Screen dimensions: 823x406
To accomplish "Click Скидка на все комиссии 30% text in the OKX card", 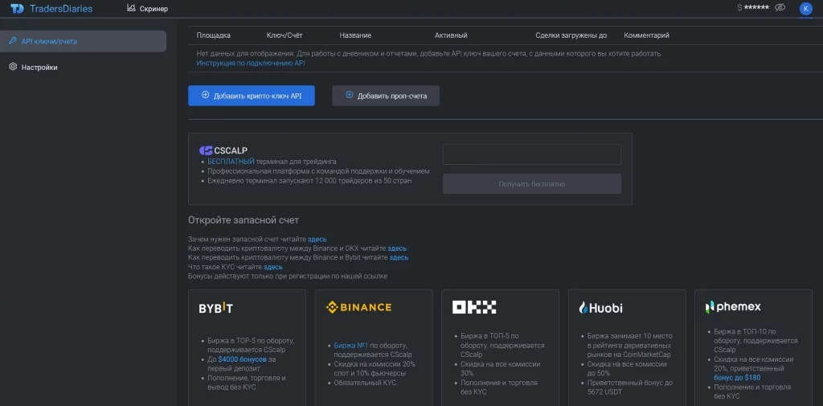I will [500, 368].
